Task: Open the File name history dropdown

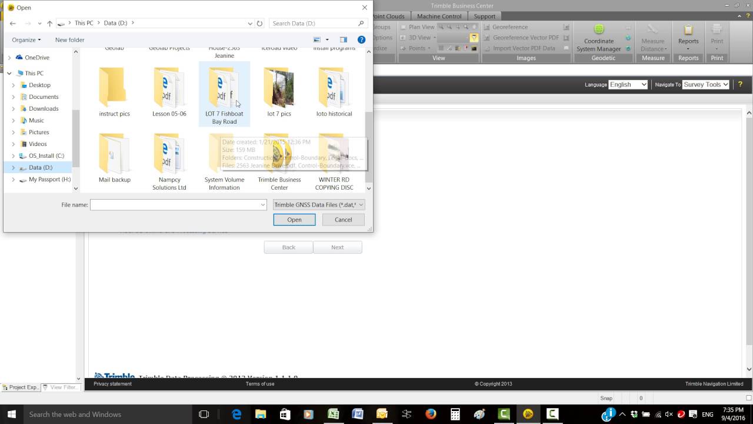Action: 262,205
